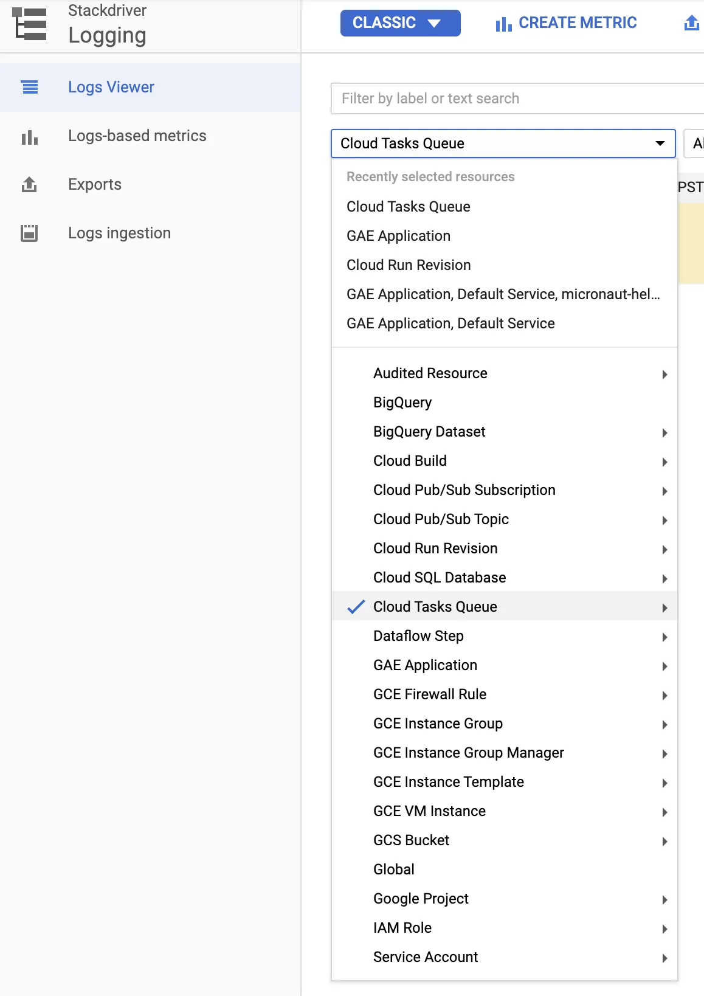Open the CLASSIC mode dropdown
704x996 pixels.
[400, 23]
